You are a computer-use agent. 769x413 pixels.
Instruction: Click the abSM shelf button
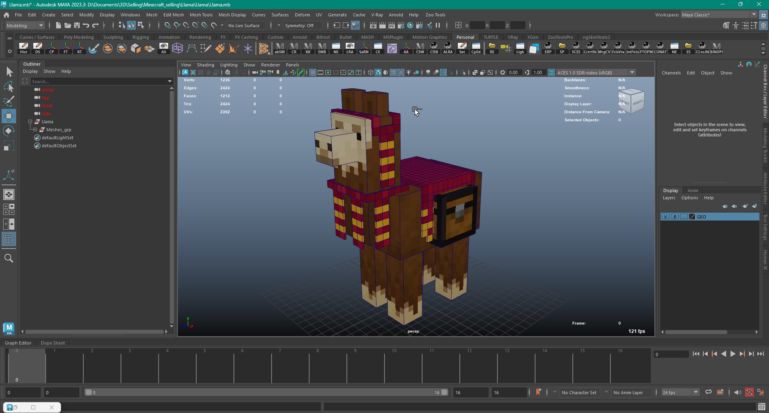[280, 48]
